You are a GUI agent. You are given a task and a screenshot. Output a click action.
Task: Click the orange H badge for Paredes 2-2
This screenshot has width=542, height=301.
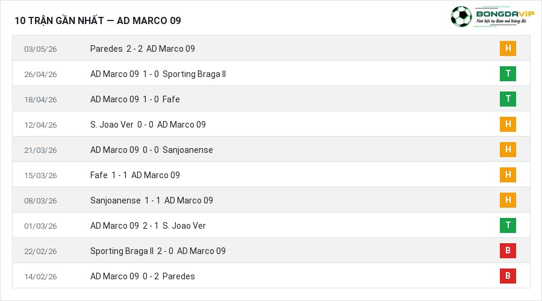(508, 48)
